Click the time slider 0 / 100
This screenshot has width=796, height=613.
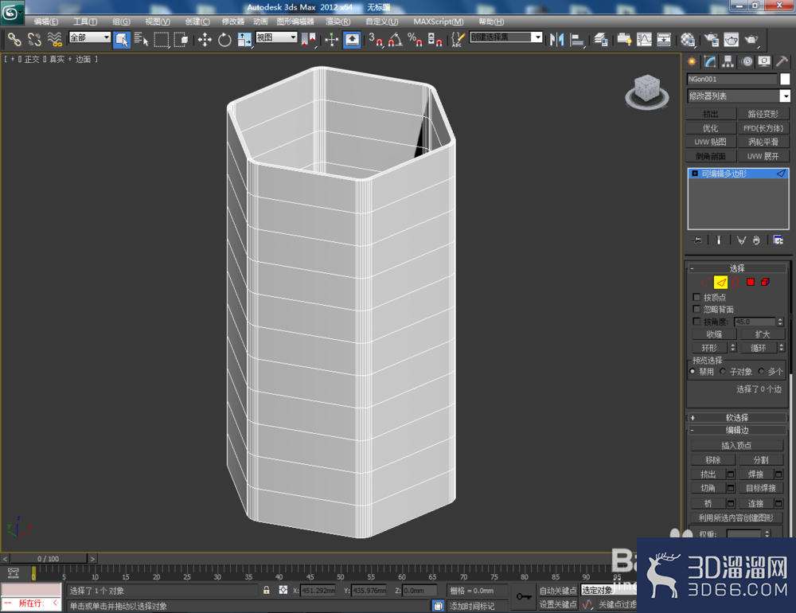tap(49, 559)
